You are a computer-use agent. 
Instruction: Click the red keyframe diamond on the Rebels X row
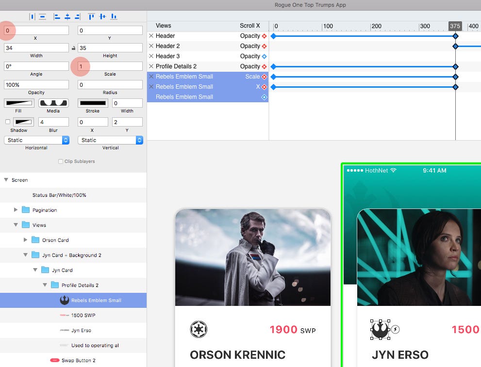click(x=264, y=87)
